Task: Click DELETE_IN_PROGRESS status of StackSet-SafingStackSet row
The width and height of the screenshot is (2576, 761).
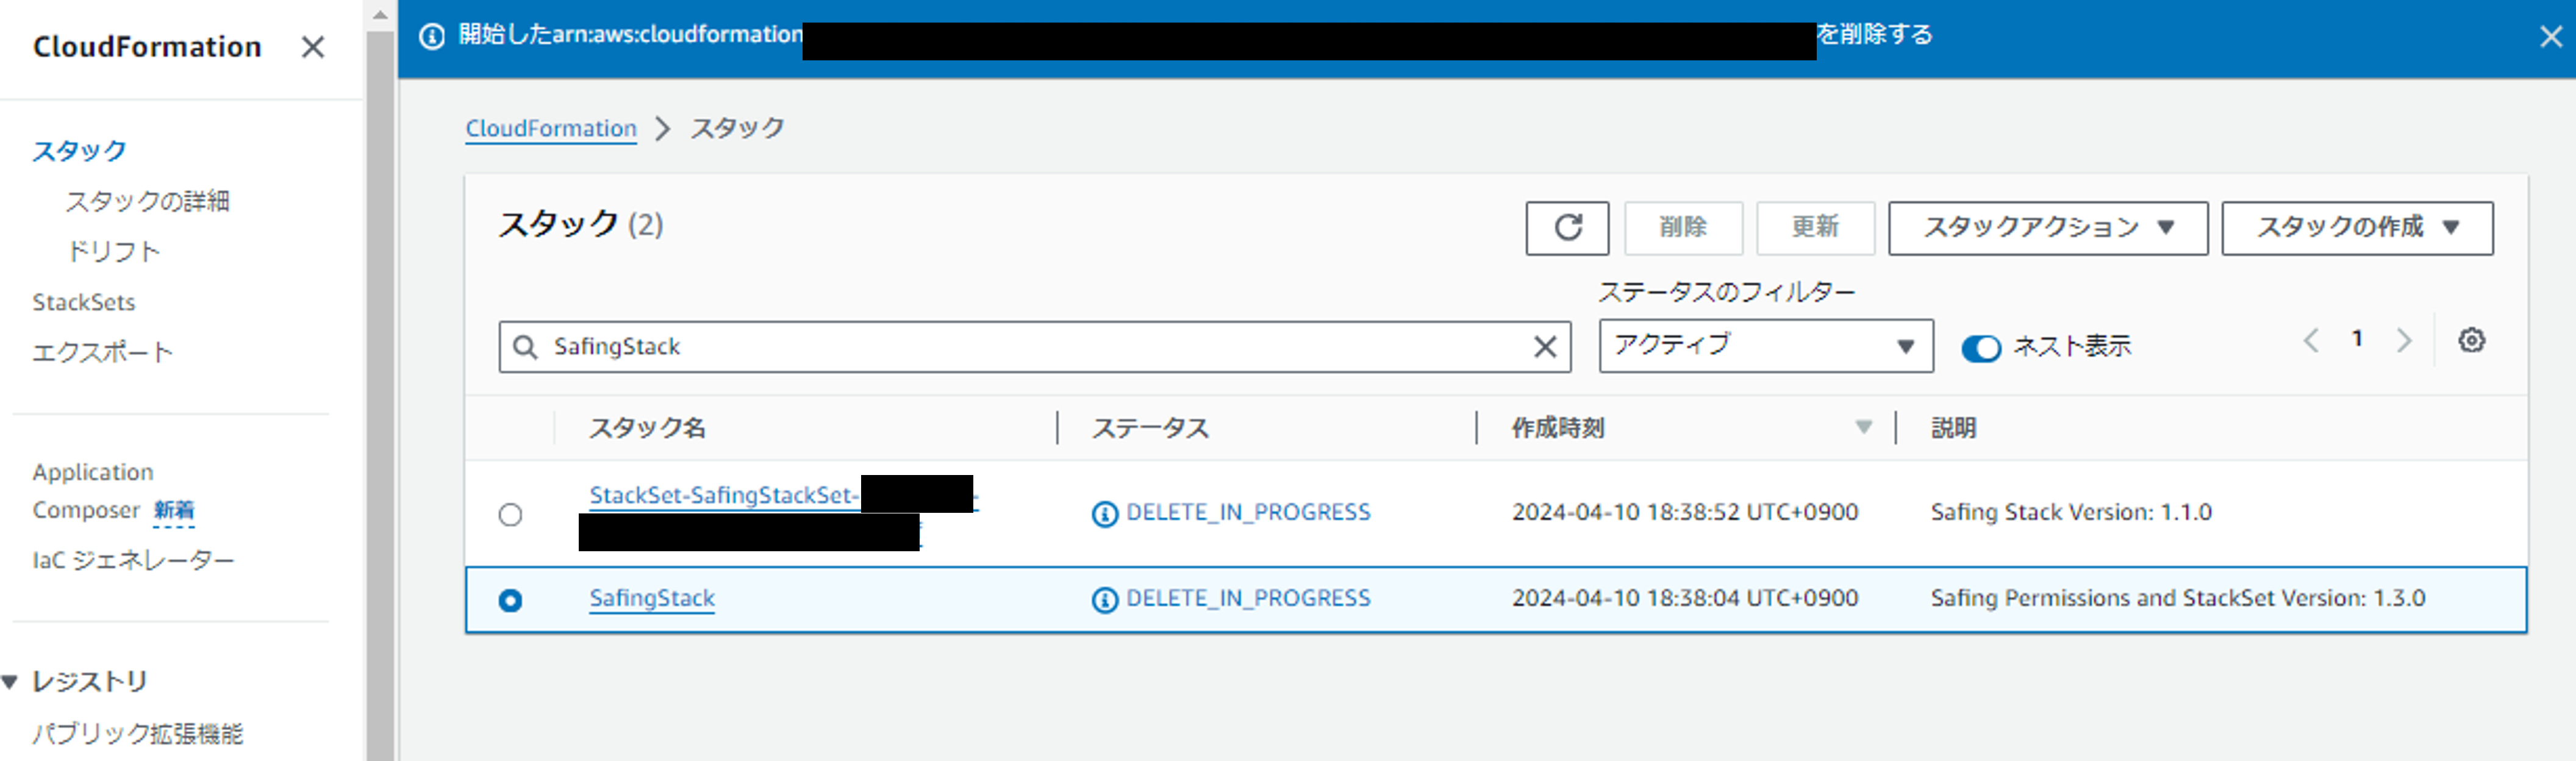Action: point(1248,512)
